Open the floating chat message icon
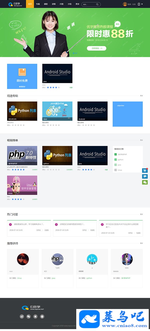The height and width of the screenshot is (331, 150). (145, 176)
